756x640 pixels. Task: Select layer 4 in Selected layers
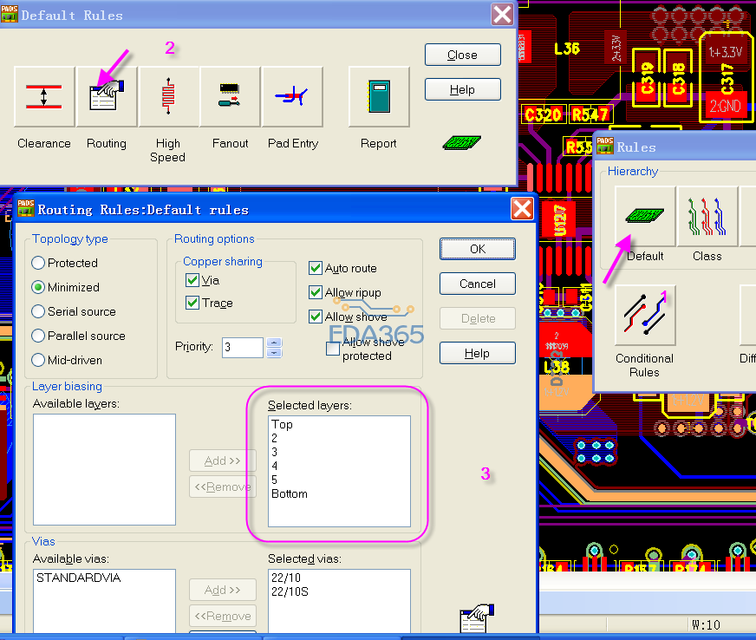tap(274, 466)
